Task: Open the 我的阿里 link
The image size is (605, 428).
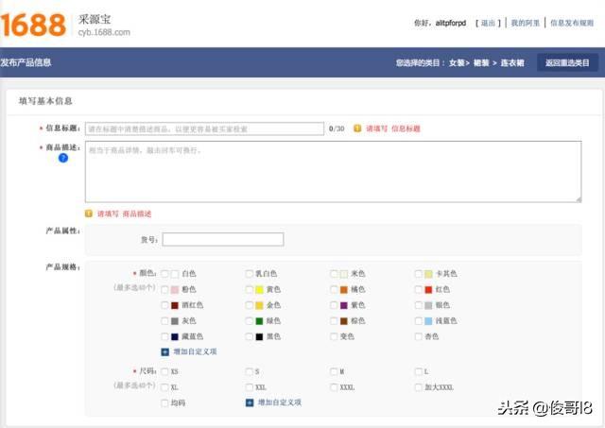Action: click(x=526, y=23)
